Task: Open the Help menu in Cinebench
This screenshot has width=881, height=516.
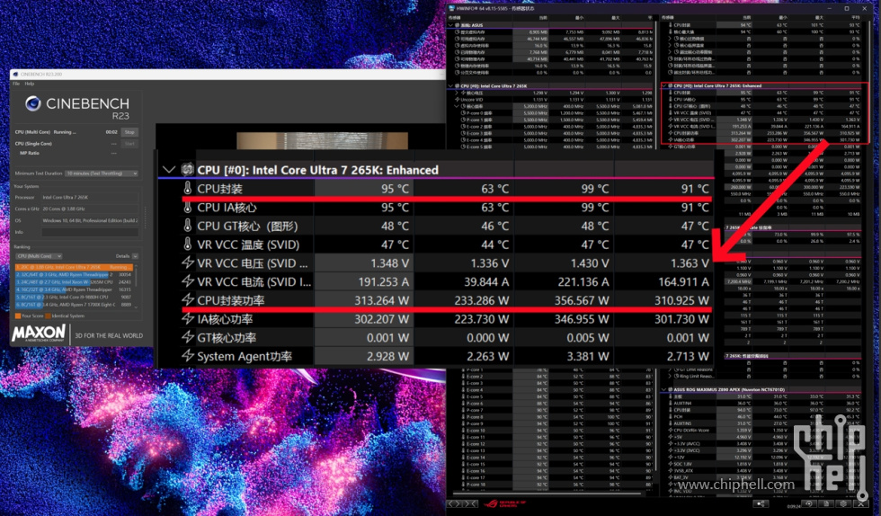Action: point(29,84)
